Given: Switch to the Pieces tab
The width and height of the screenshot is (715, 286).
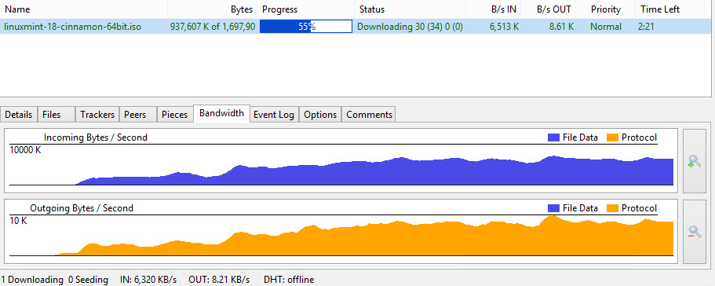Looking at the screenshot, I should pyautogui.click(x=175, y=115).
